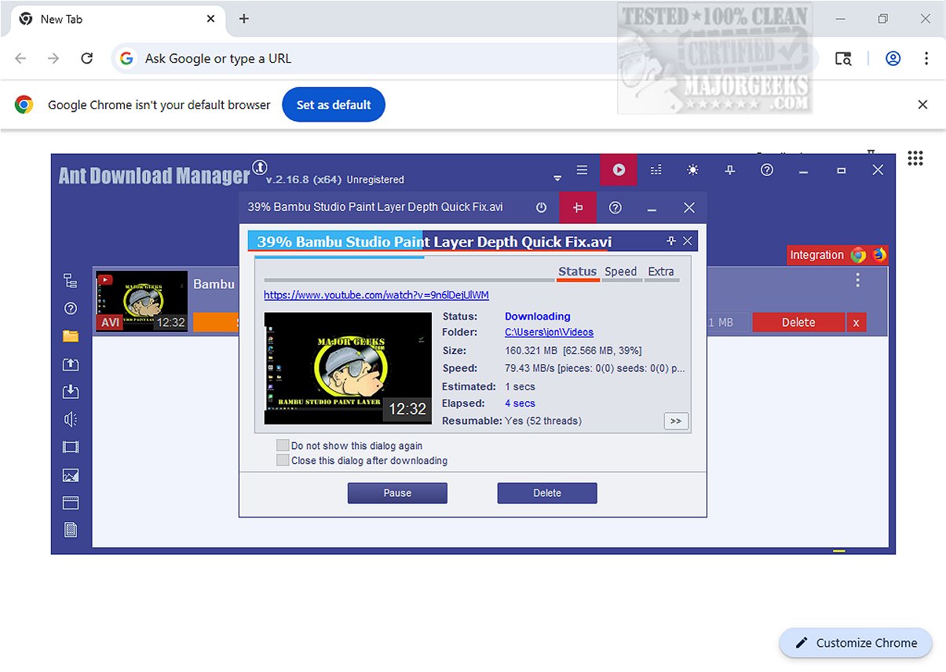Open a new Chrome tab with plus
Image resolution: width=946 pixels, height=672 pixels.
244,19
